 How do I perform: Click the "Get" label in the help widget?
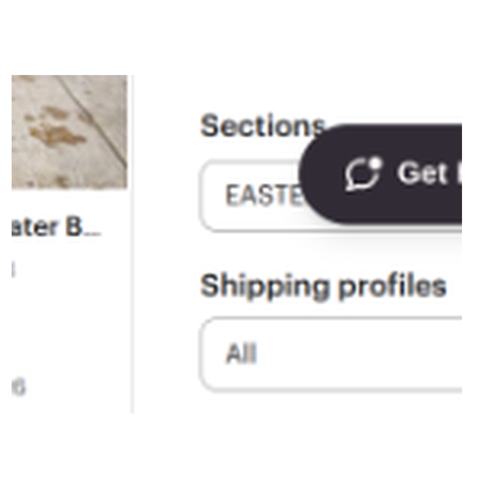click(423, 173)
